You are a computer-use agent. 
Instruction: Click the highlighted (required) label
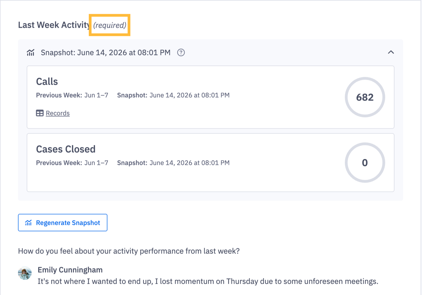click(110, 25)
